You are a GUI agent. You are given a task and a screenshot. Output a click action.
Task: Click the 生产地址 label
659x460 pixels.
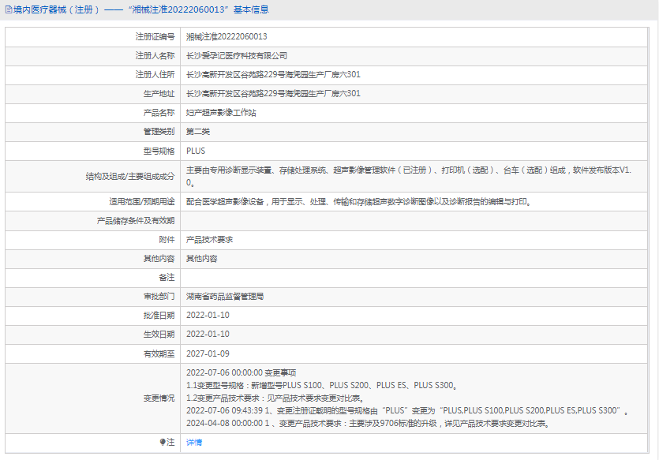point(159,94)
